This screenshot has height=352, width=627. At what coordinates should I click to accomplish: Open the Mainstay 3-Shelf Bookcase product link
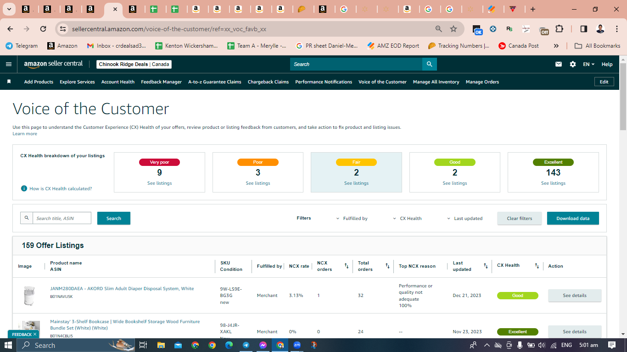pyautogui.click(x=125, y=324)
